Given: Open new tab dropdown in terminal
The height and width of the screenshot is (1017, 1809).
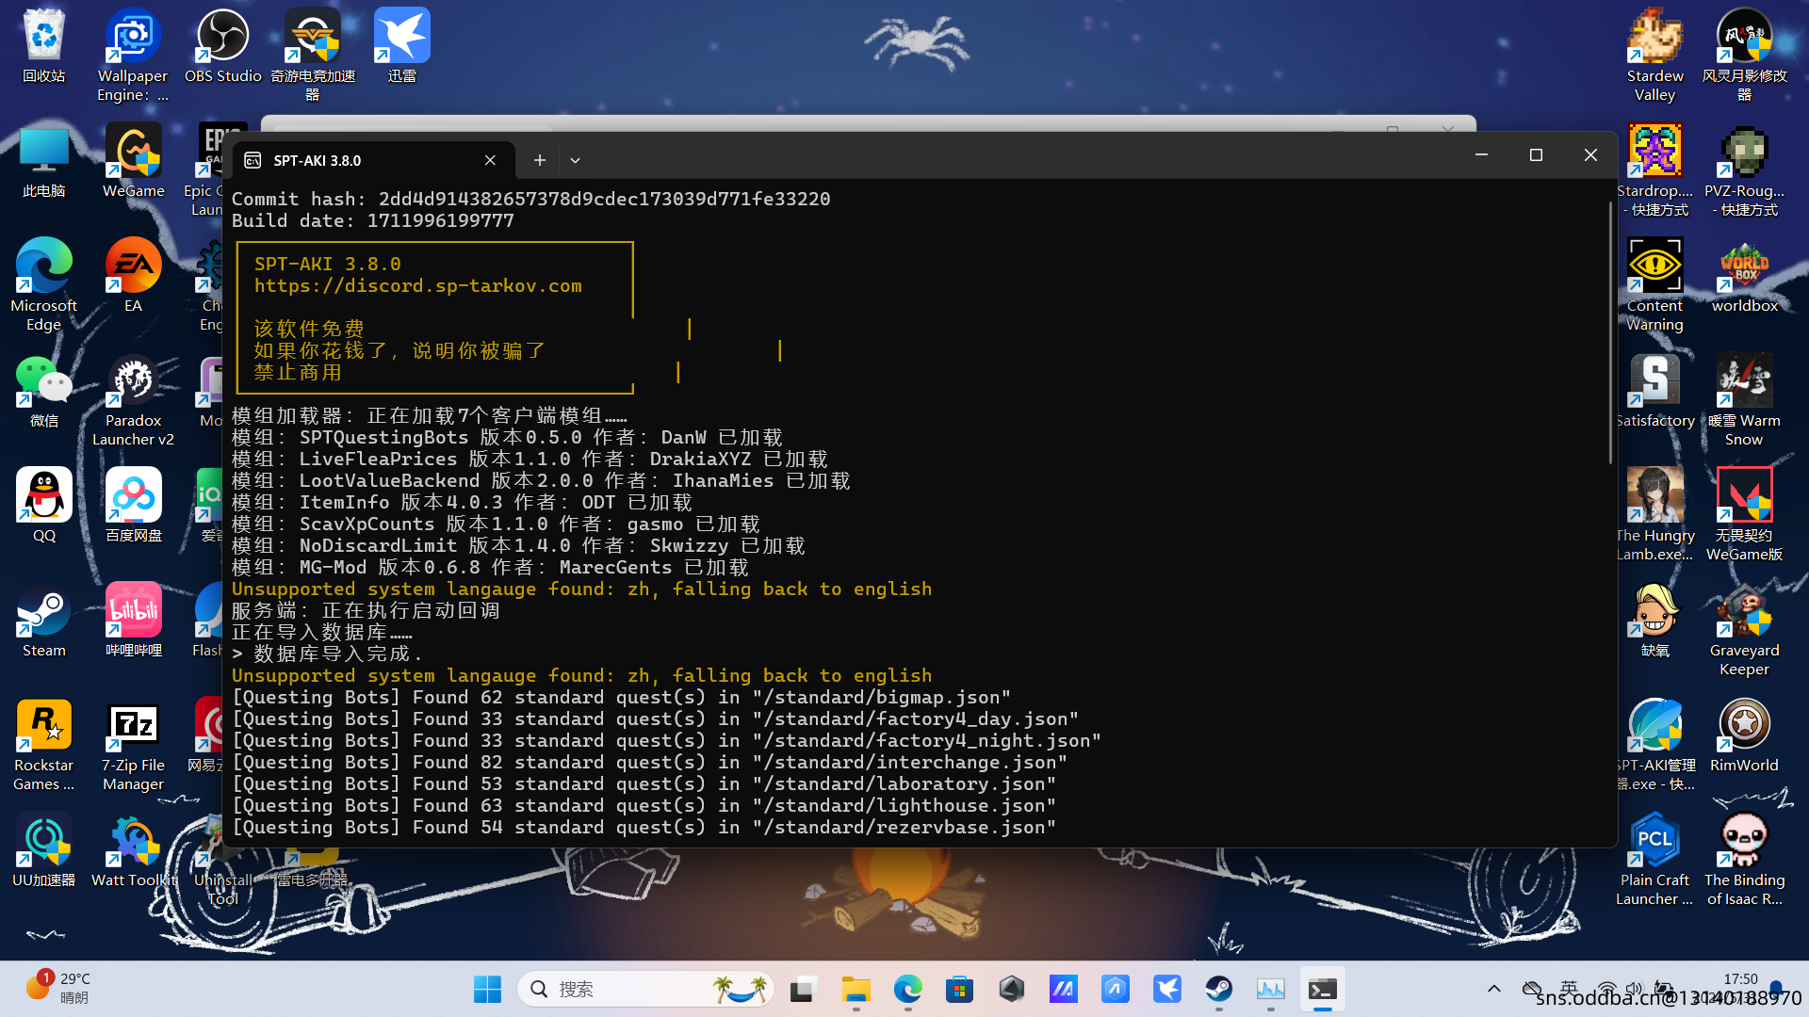Looking at the screenshot, I should (x=575, y=160).
